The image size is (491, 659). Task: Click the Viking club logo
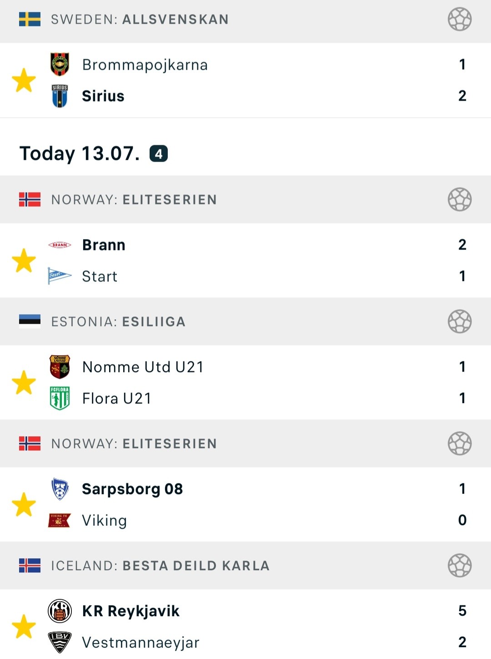pos(60,521)
